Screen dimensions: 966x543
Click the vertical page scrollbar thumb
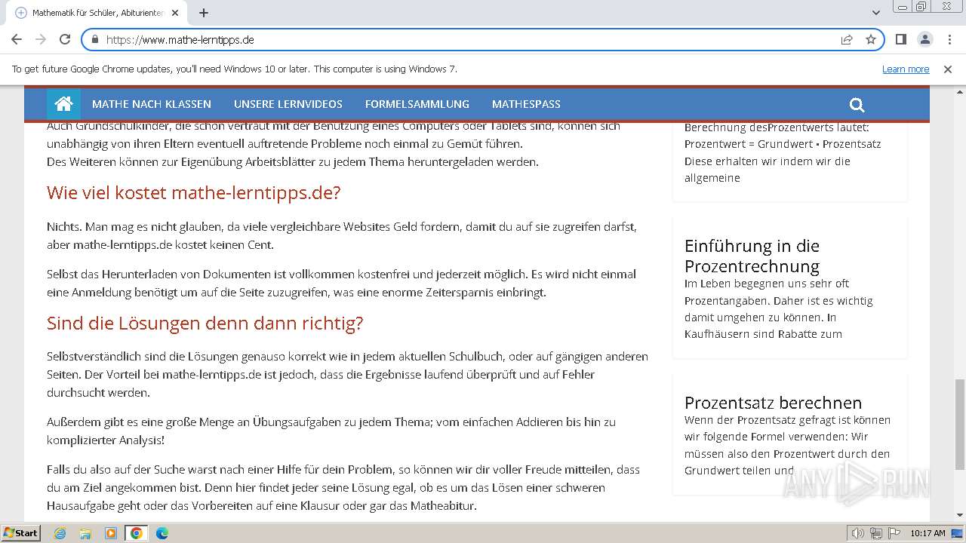959,424
